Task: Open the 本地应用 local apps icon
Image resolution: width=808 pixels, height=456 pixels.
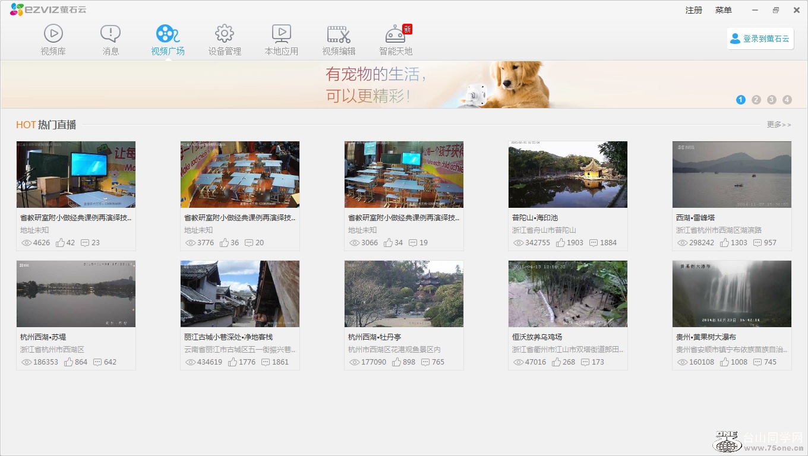Action: [x=281, y=34]
